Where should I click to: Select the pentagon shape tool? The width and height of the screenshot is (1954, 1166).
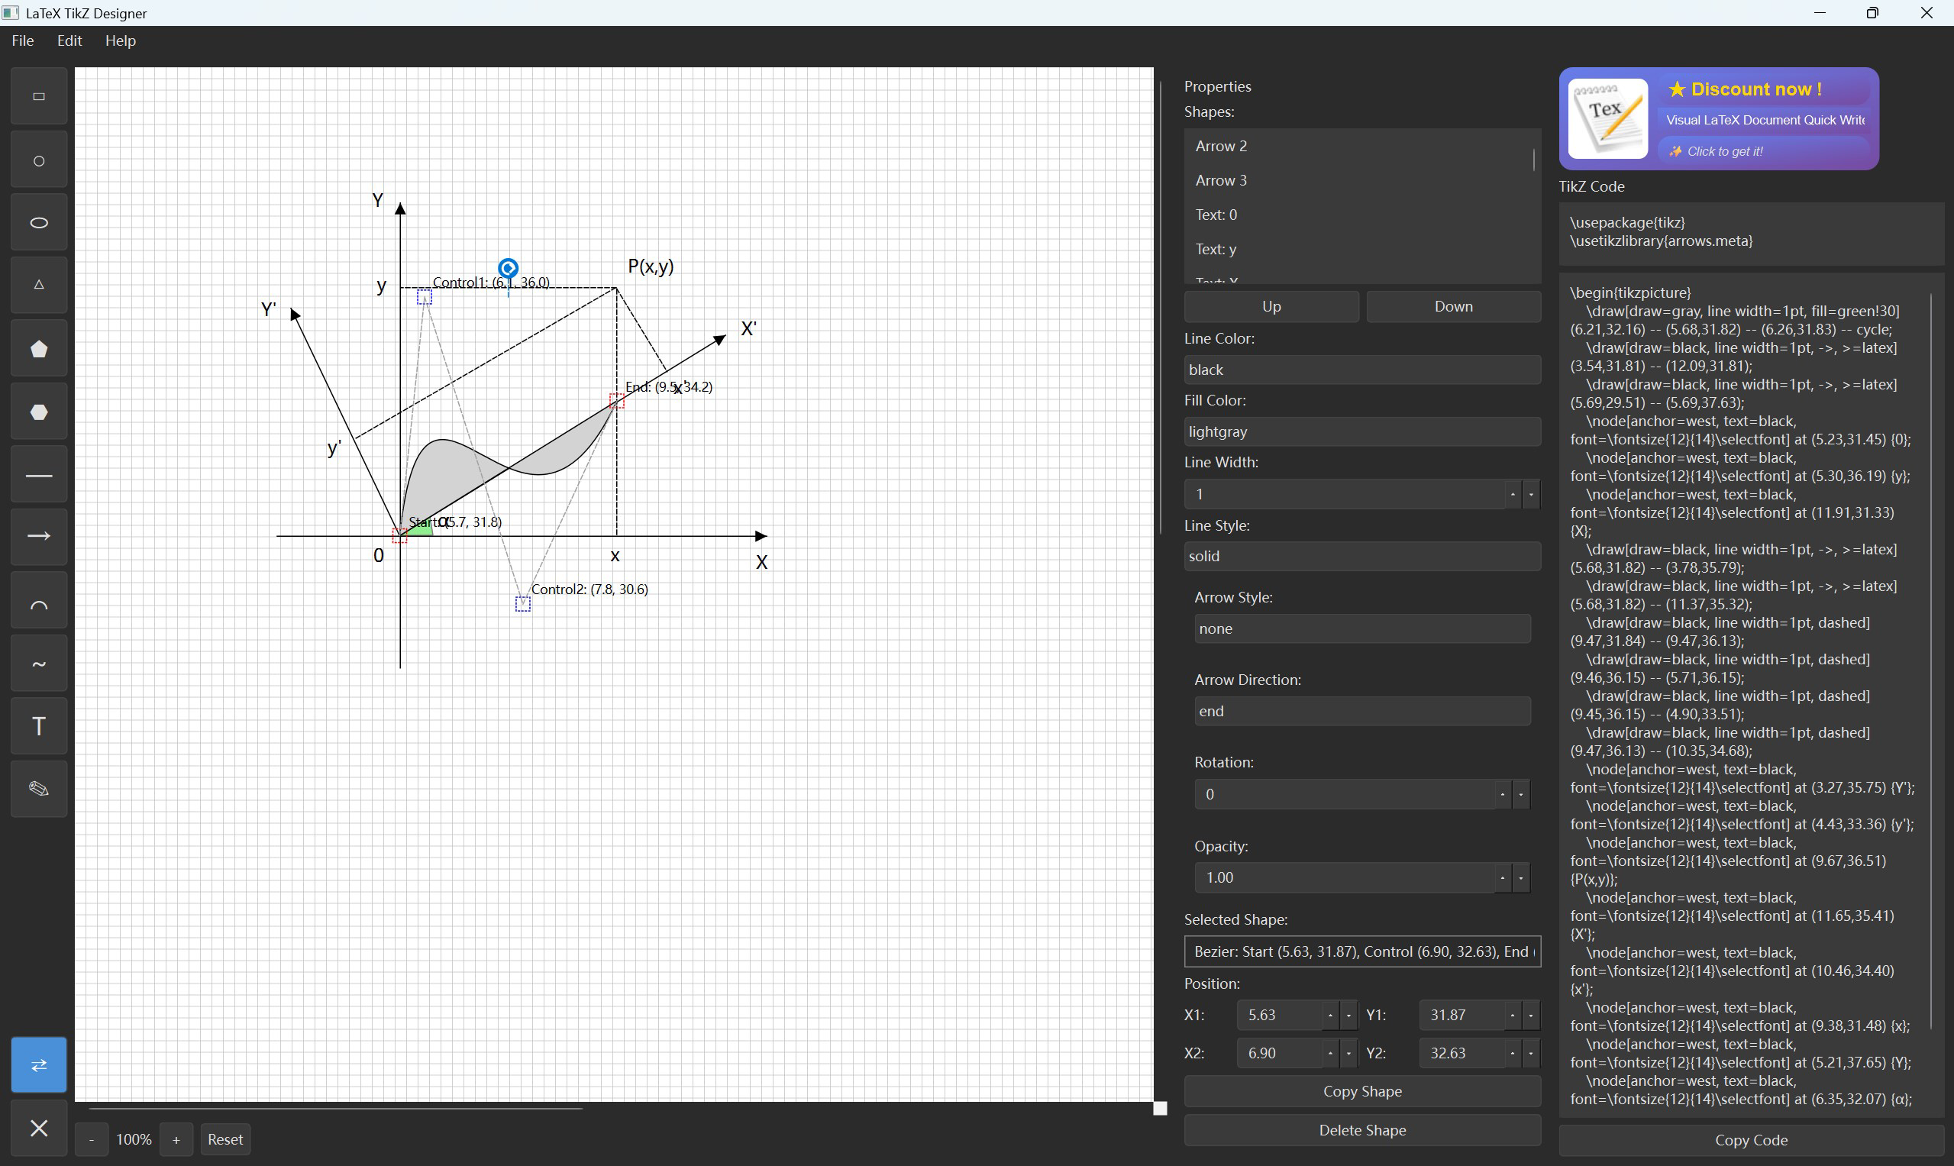click(38, 349)
